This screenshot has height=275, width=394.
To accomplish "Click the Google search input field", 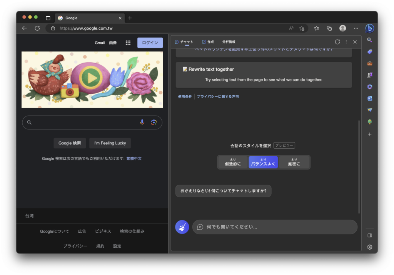I will coord(92,123).
